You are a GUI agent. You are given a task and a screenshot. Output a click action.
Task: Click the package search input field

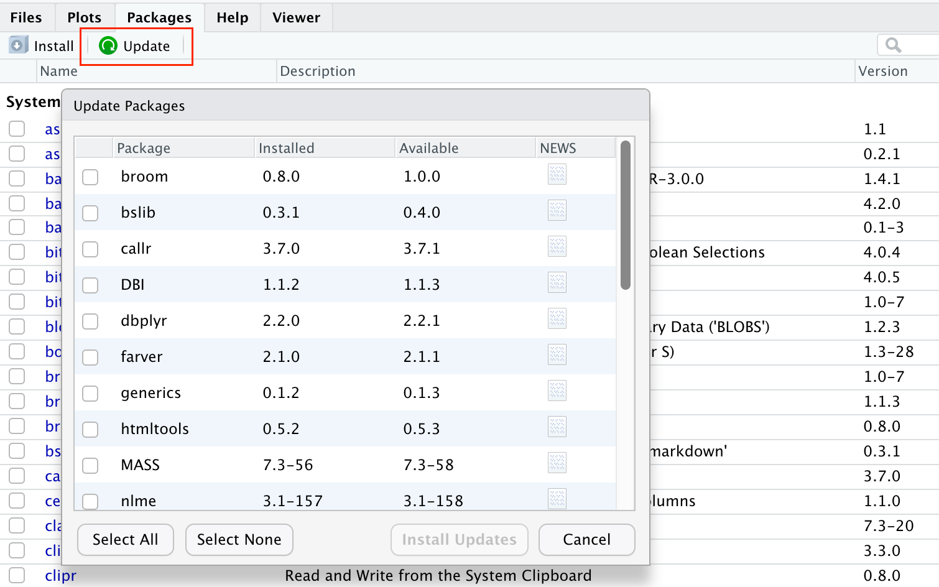[908, 45]
